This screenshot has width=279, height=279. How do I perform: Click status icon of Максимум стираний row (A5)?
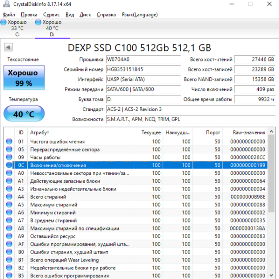pos(9,204)
